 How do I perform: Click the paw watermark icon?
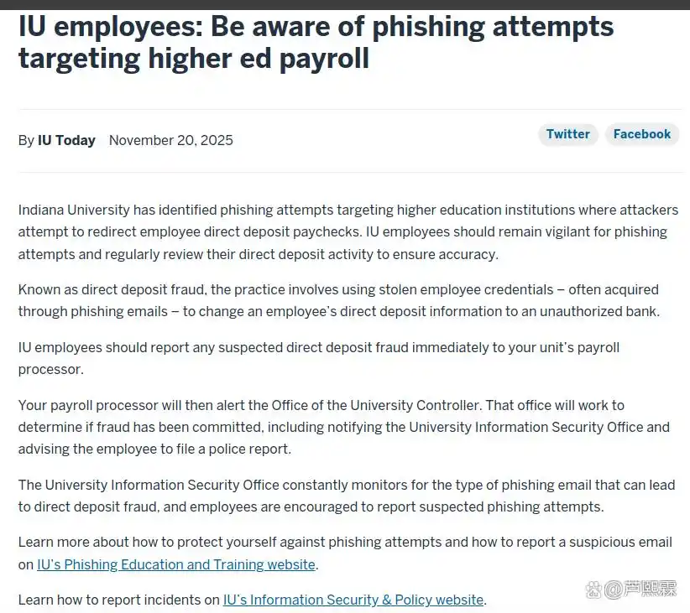point(593,590)
